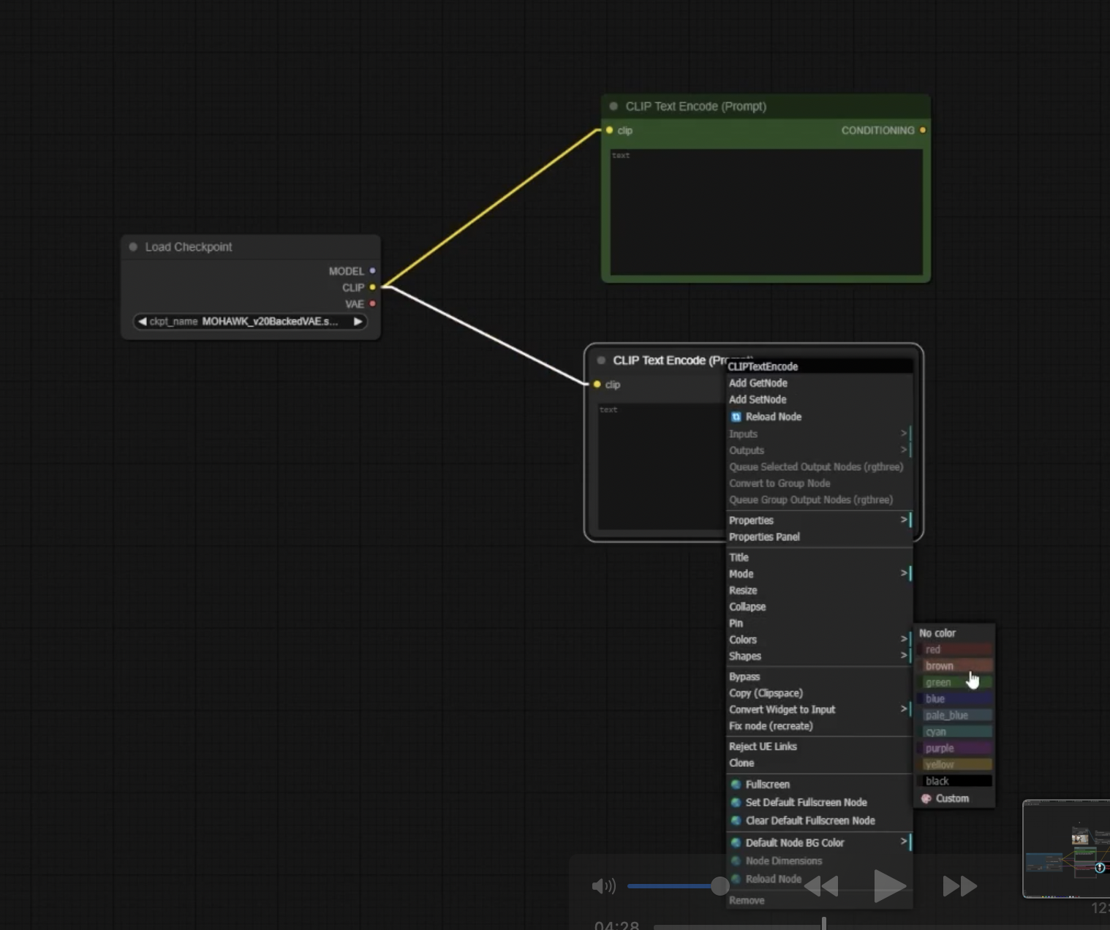
Task: Select previous checkpoint with left arrow
Action: point(142,321)
